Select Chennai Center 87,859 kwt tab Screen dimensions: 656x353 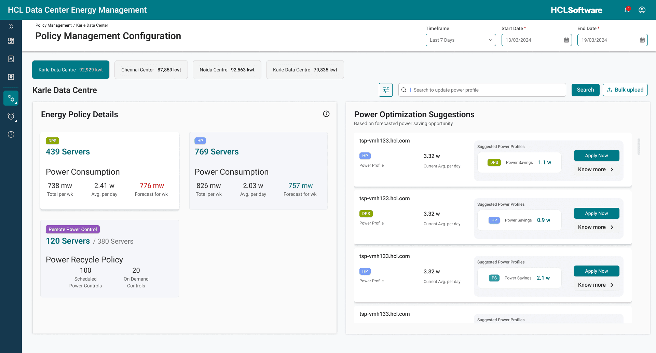[151, 70]
